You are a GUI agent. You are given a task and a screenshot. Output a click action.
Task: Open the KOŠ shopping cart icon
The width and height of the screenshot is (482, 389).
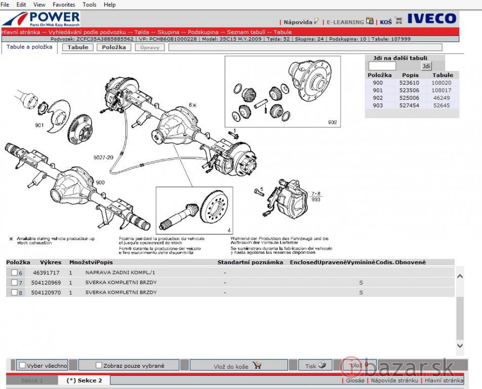pyautogui.click(x=398, y=21)
